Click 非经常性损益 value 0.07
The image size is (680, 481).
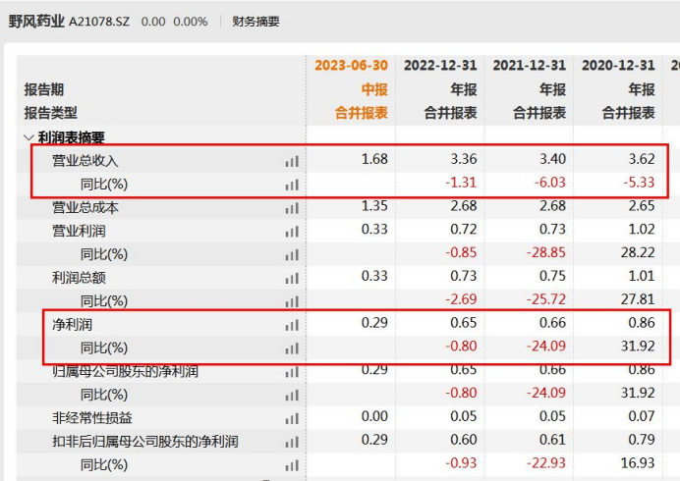click(x=642, y=416)
